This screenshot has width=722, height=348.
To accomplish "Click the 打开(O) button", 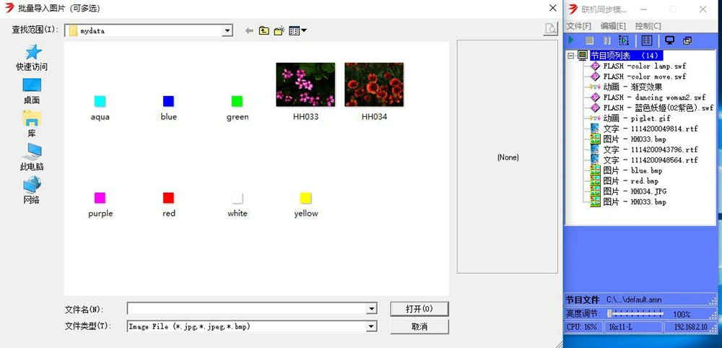I will (x=419, y=309).
